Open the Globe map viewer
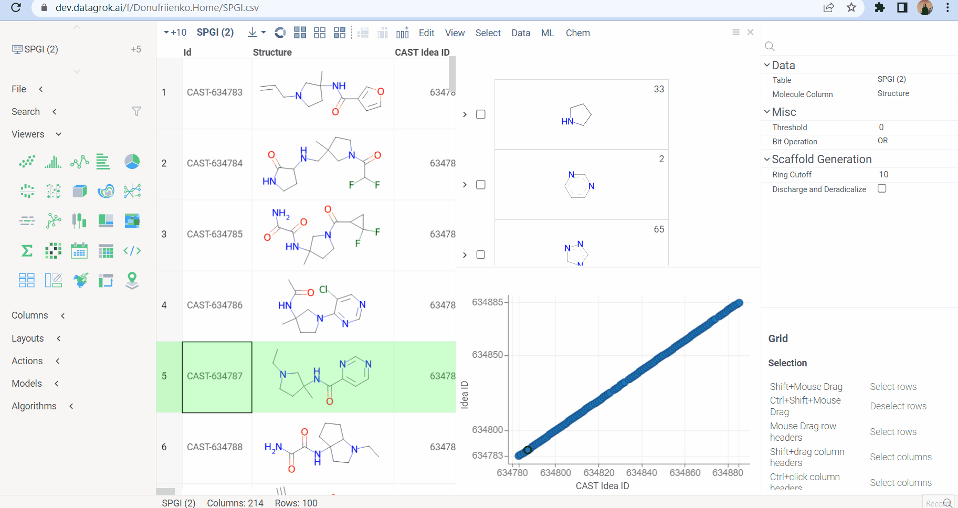Image resolution: width=958 pixels, height=508 pixels. click(79, 280)
